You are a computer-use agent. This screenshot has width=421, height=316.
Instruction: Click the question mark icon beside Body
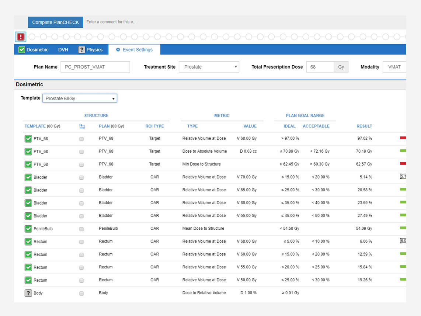(x=28, y=293)
